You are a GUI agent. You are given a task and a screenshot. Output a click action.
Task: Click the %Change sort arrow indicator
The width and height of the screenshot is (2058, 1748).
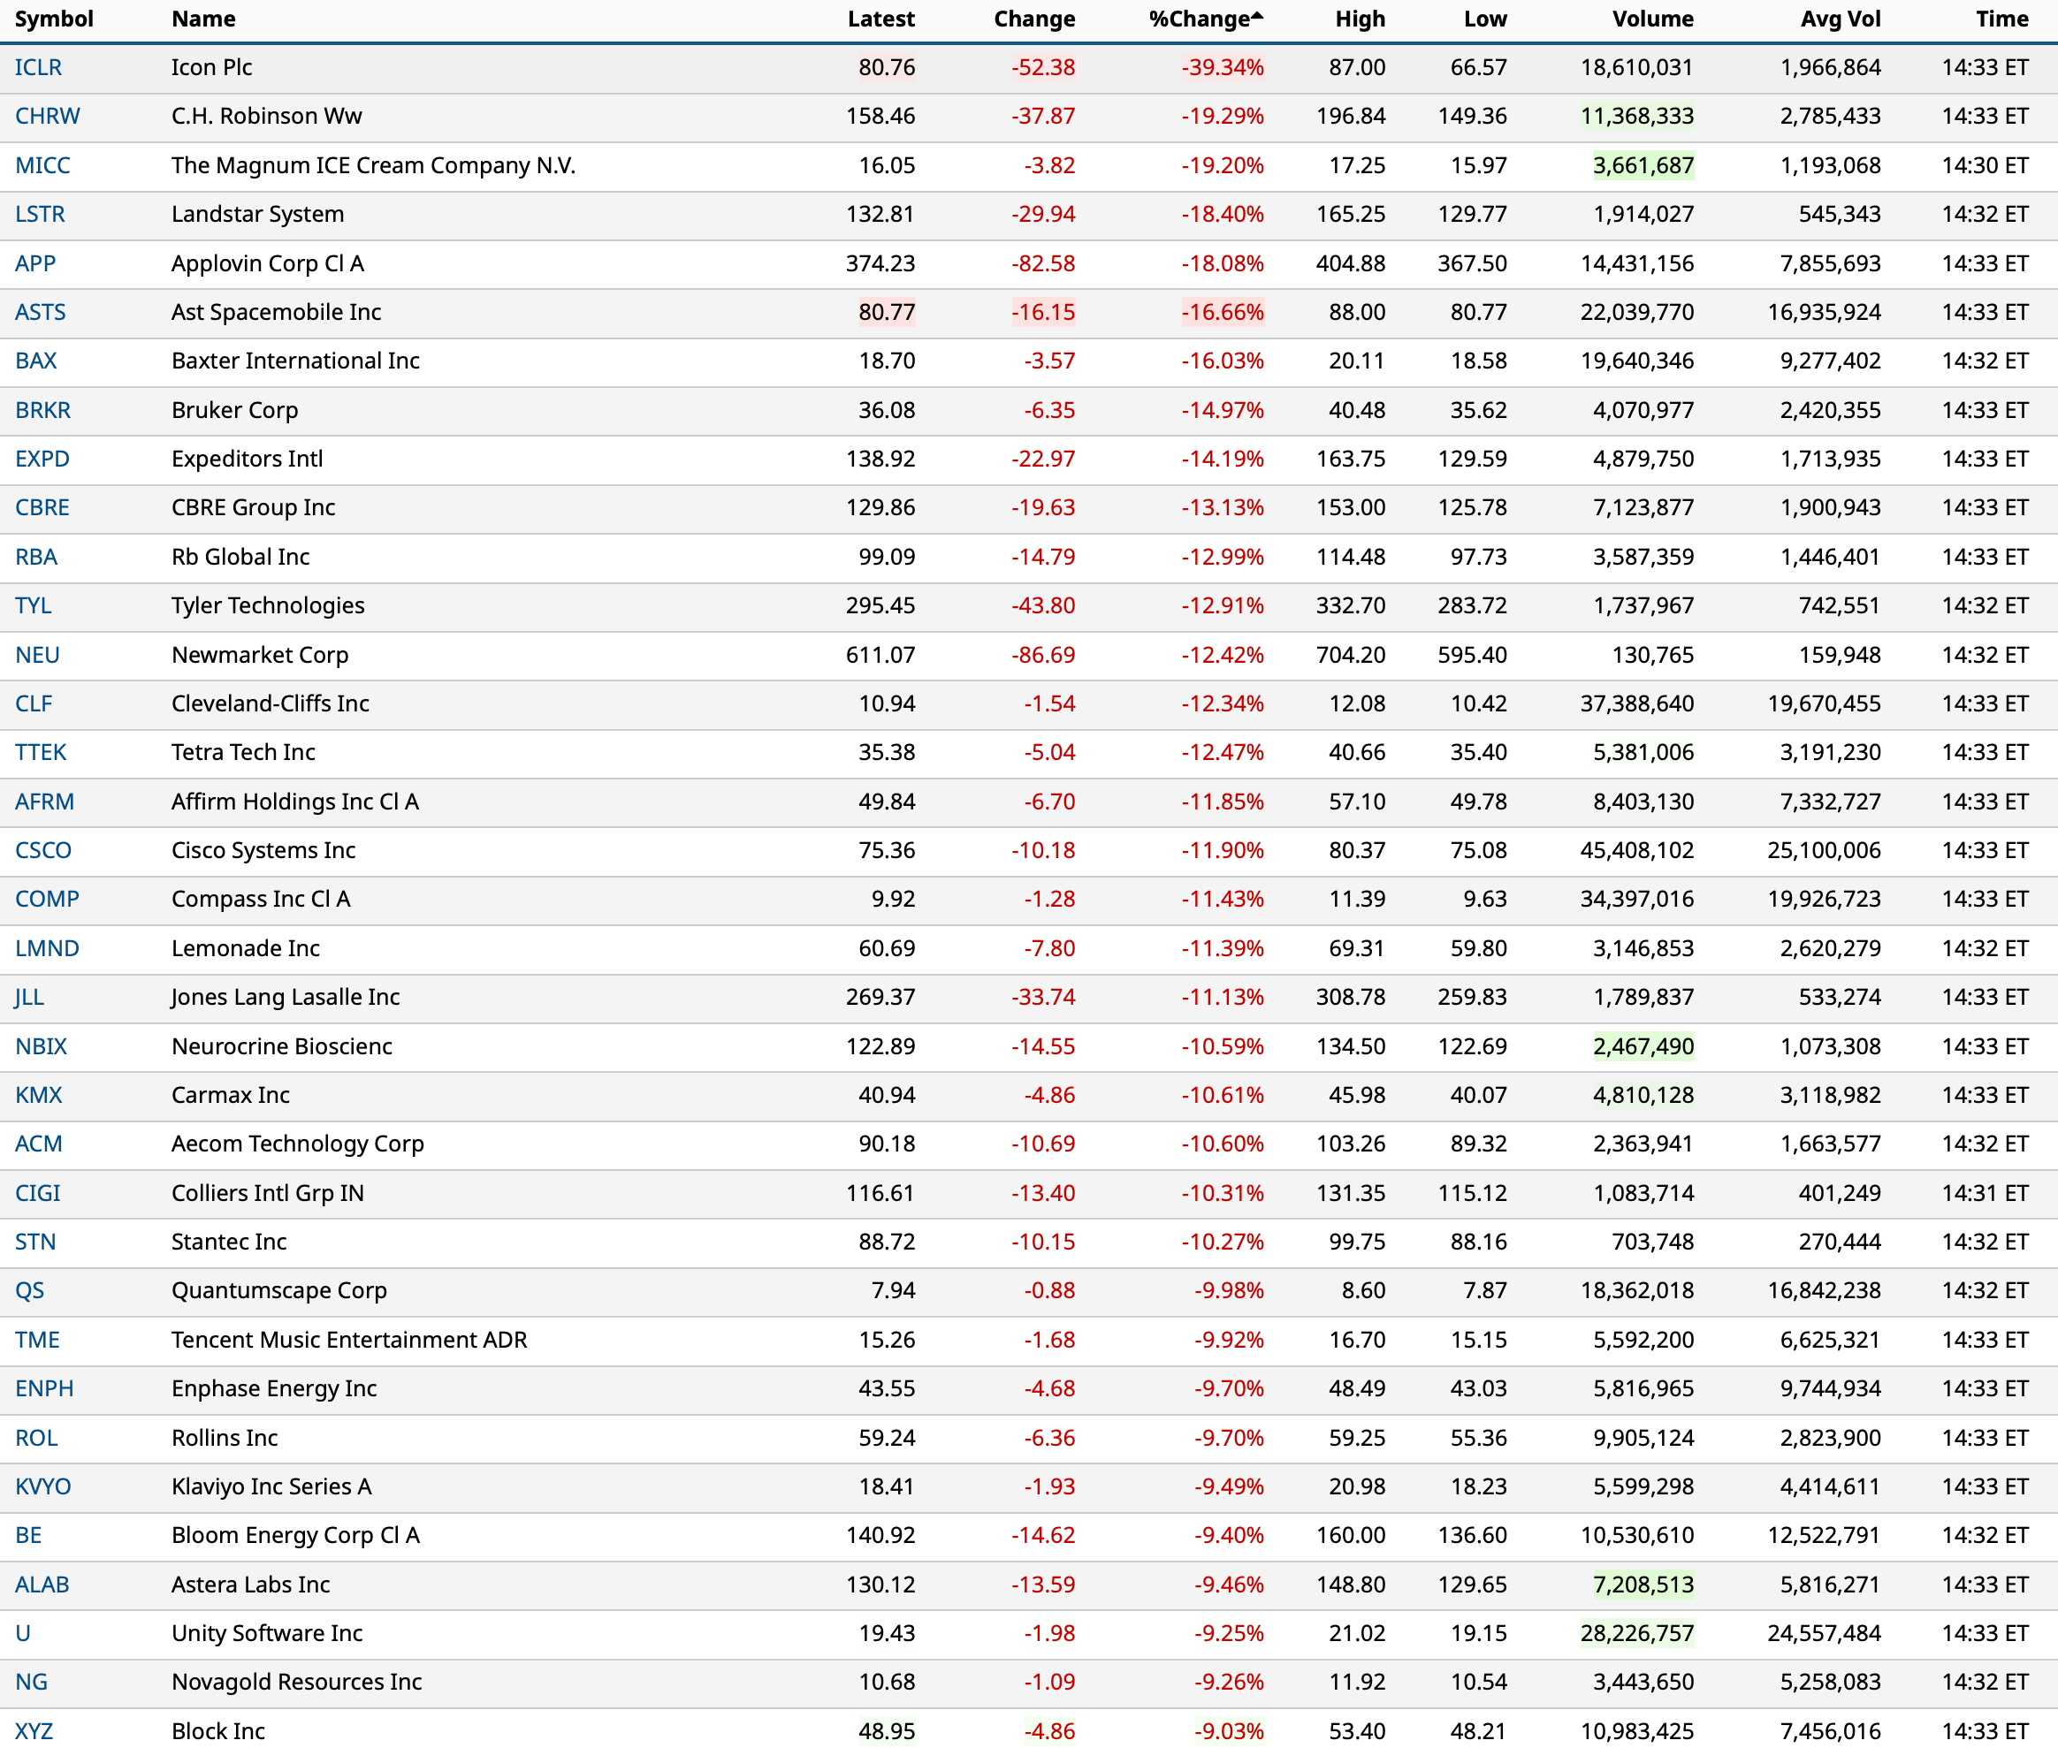(x=1257, y=15)
